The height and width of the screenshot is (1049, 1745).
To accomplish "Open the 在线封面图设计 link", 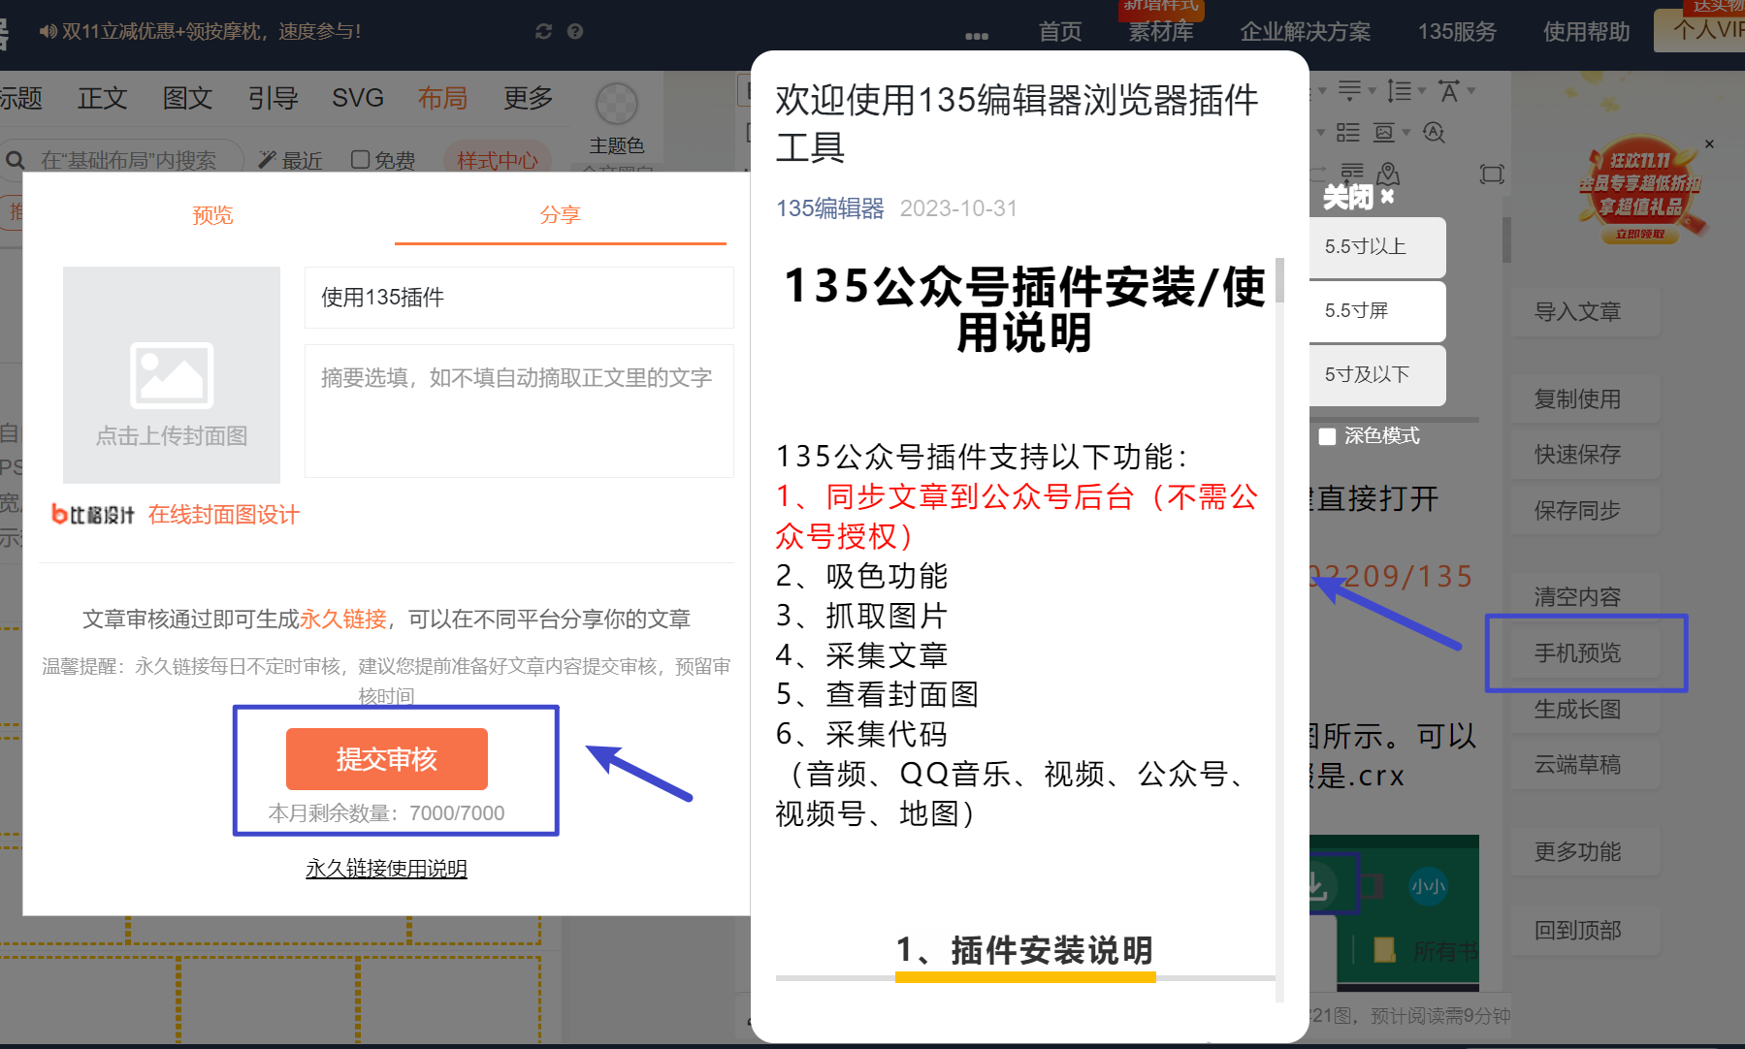I will 224,515.
